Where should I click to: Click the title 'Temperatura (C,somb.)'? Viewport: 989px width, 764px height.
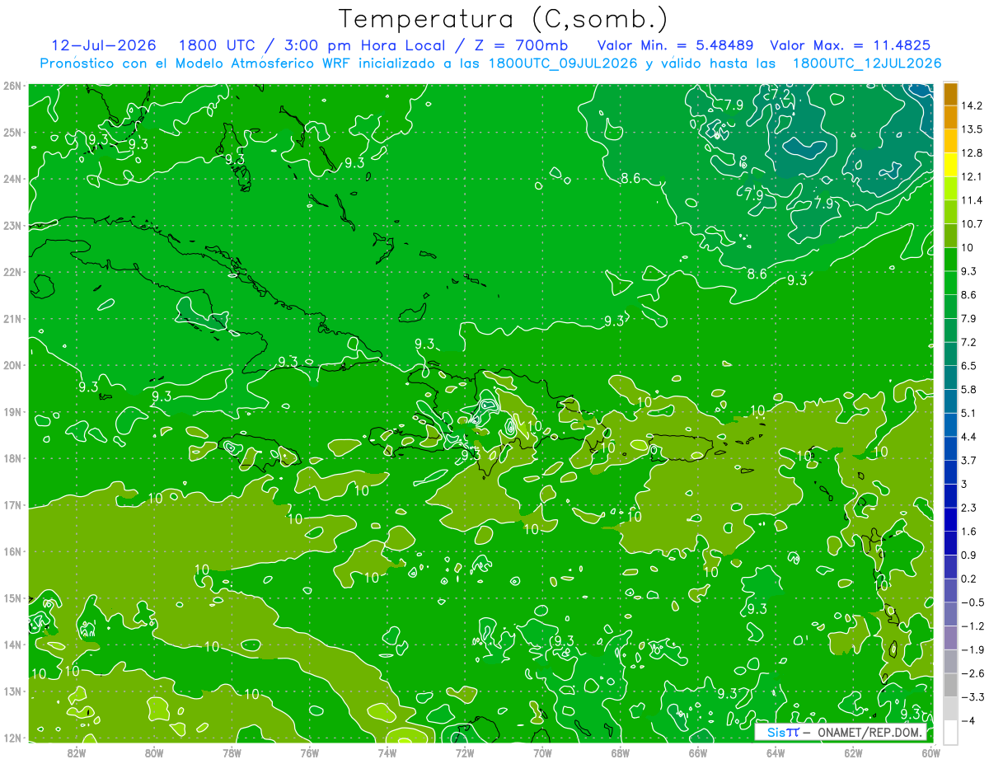click(504, 19)
